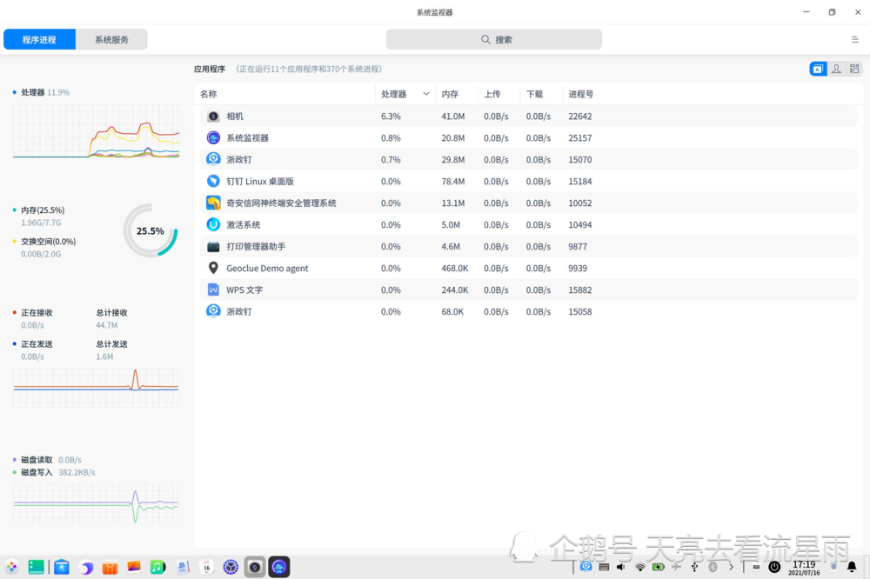
Task: Select 奇安信网神终端安全管理系统 icon
Action: coord(213,203)
